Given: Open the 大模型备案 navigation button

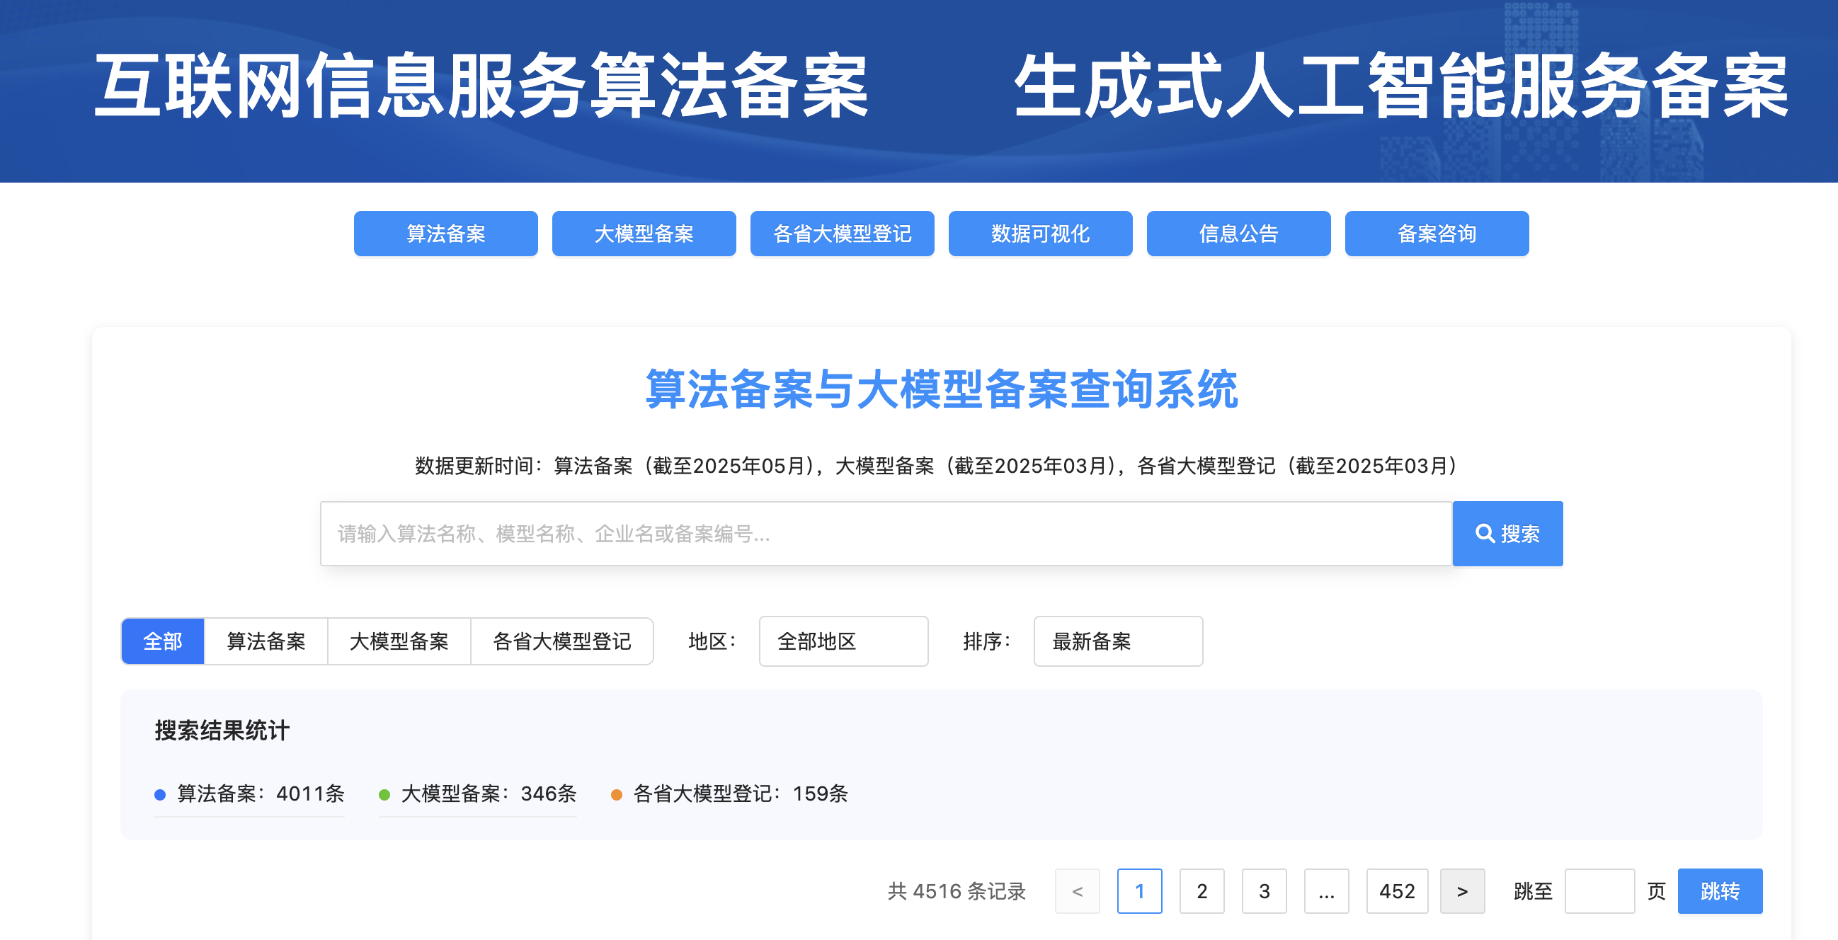Looking at the screenshot, I should [644, 233].
